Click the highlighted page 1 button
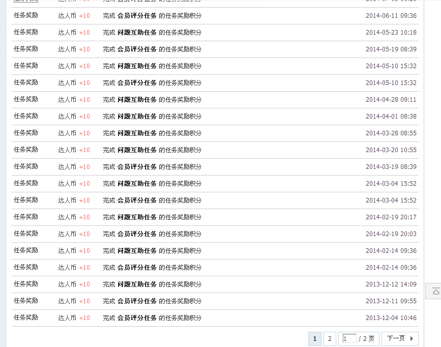Screen dimensions: 441x347 (315, 338)
